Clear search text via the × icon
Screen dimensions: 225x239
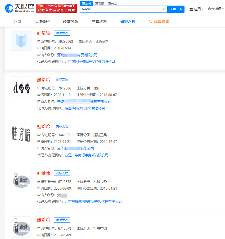pyautogui.click(x=164, y=9)
